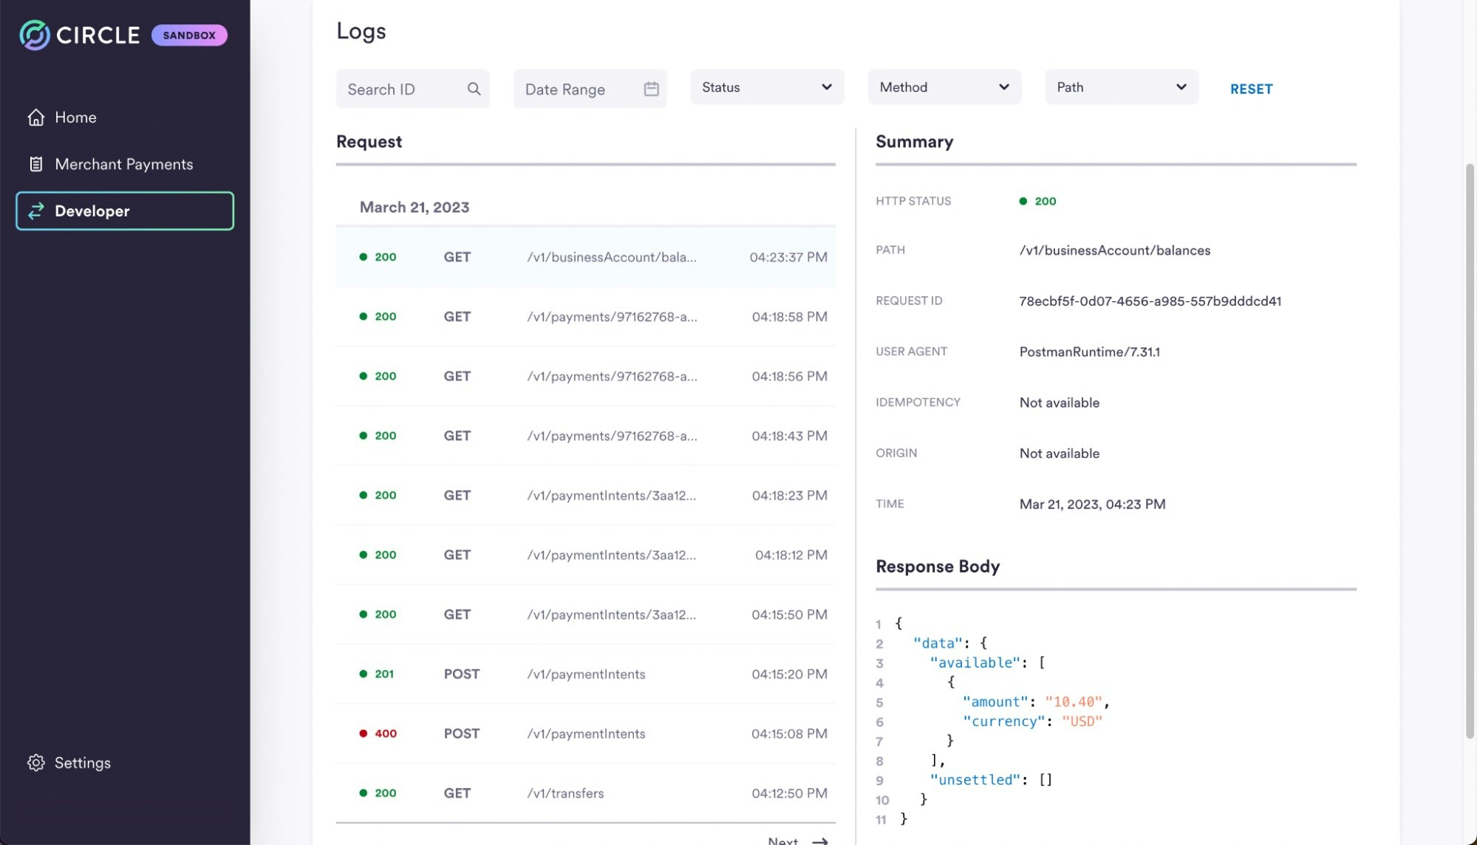1477x845 pixels.
Task: Expand the Path filter dropdown
Action: pyautogui.click(x=1121, y=87)
